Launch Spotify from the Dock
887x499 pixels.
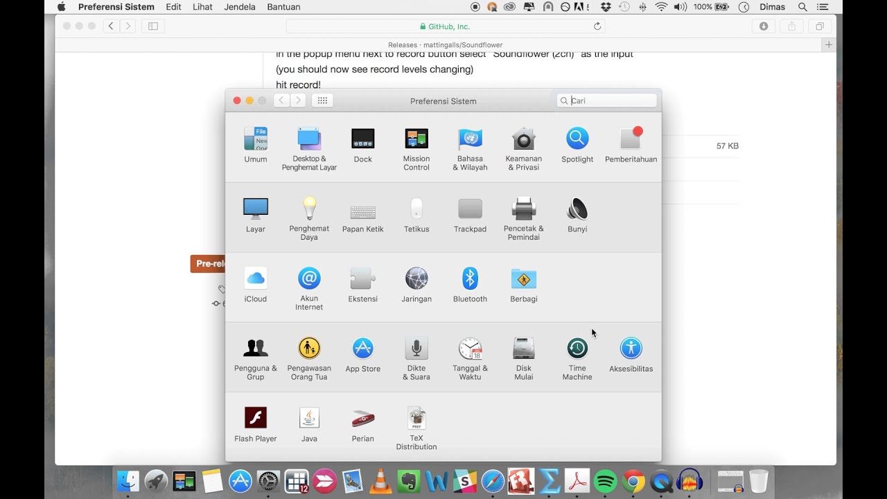coord(606,481)
